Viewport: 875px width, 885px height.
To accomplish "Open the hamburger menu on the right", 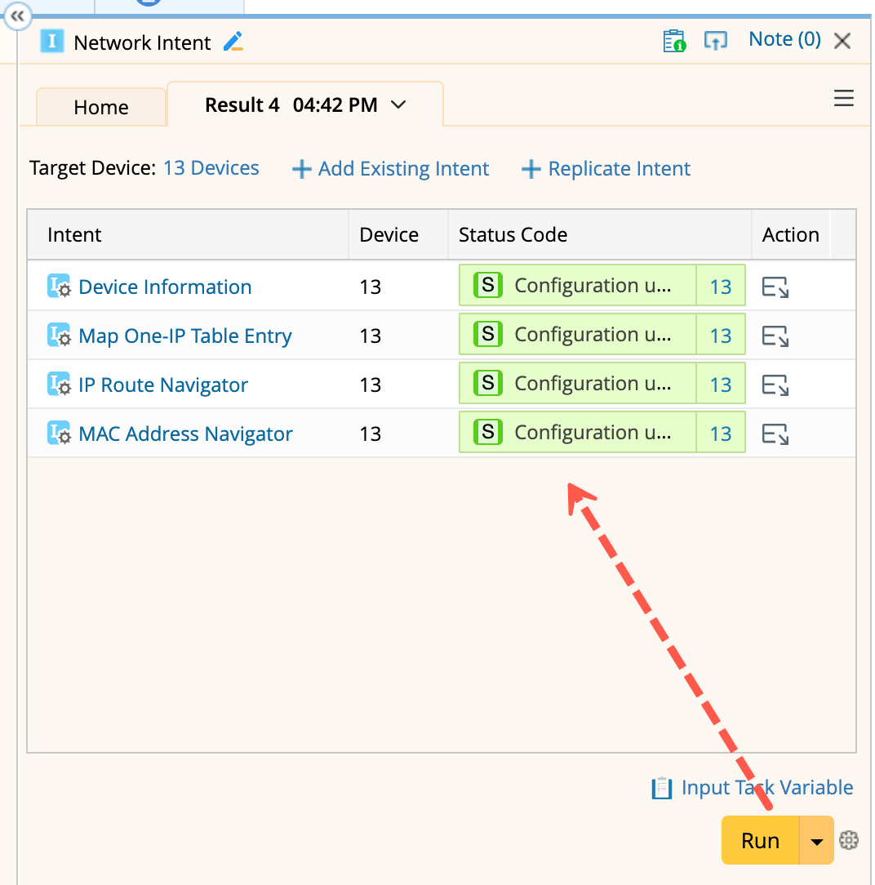I will click(x=843, y=98).
